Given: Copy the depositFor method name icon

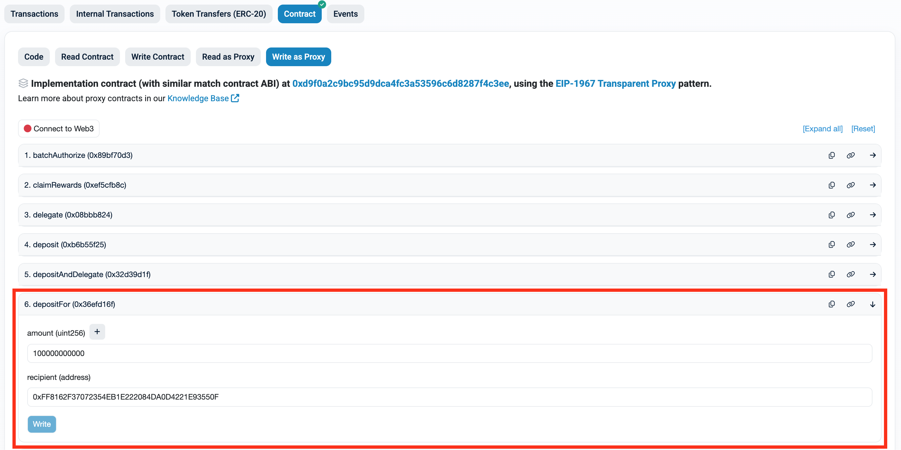Looking at the screenshot, I should [832, 304].
